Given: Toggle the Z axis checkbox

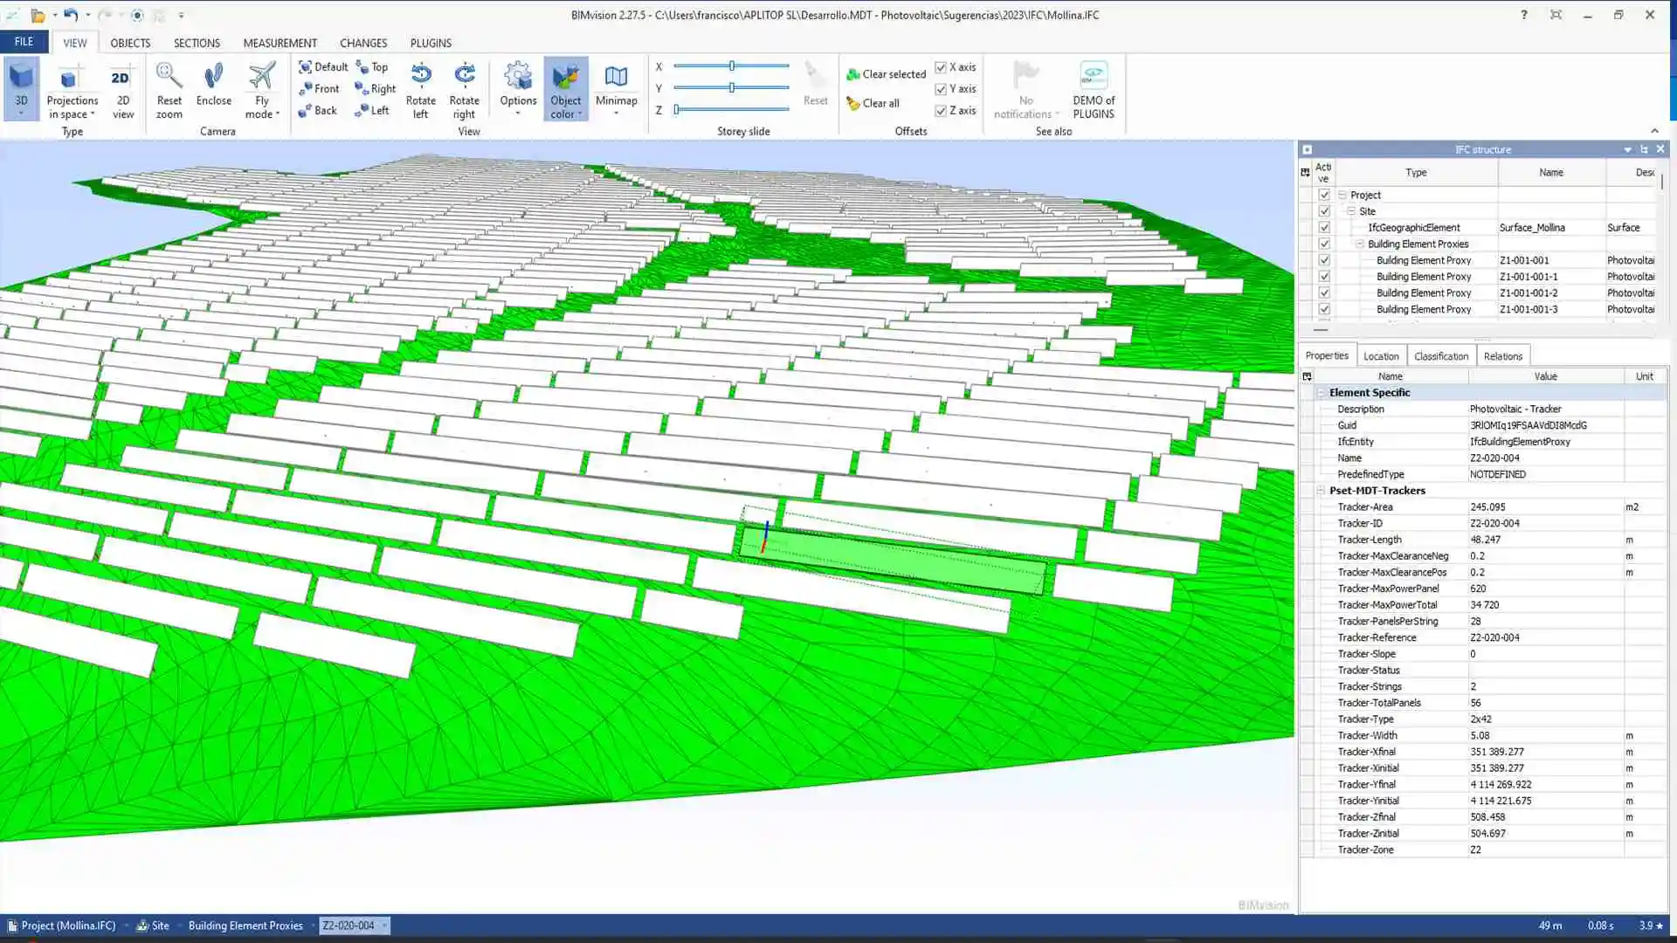Looking at the screenshot, I should click(941, 111).
